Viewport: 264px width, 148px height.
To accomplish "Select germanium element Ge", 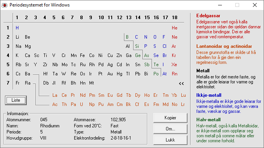I will [x=138, y=55].
